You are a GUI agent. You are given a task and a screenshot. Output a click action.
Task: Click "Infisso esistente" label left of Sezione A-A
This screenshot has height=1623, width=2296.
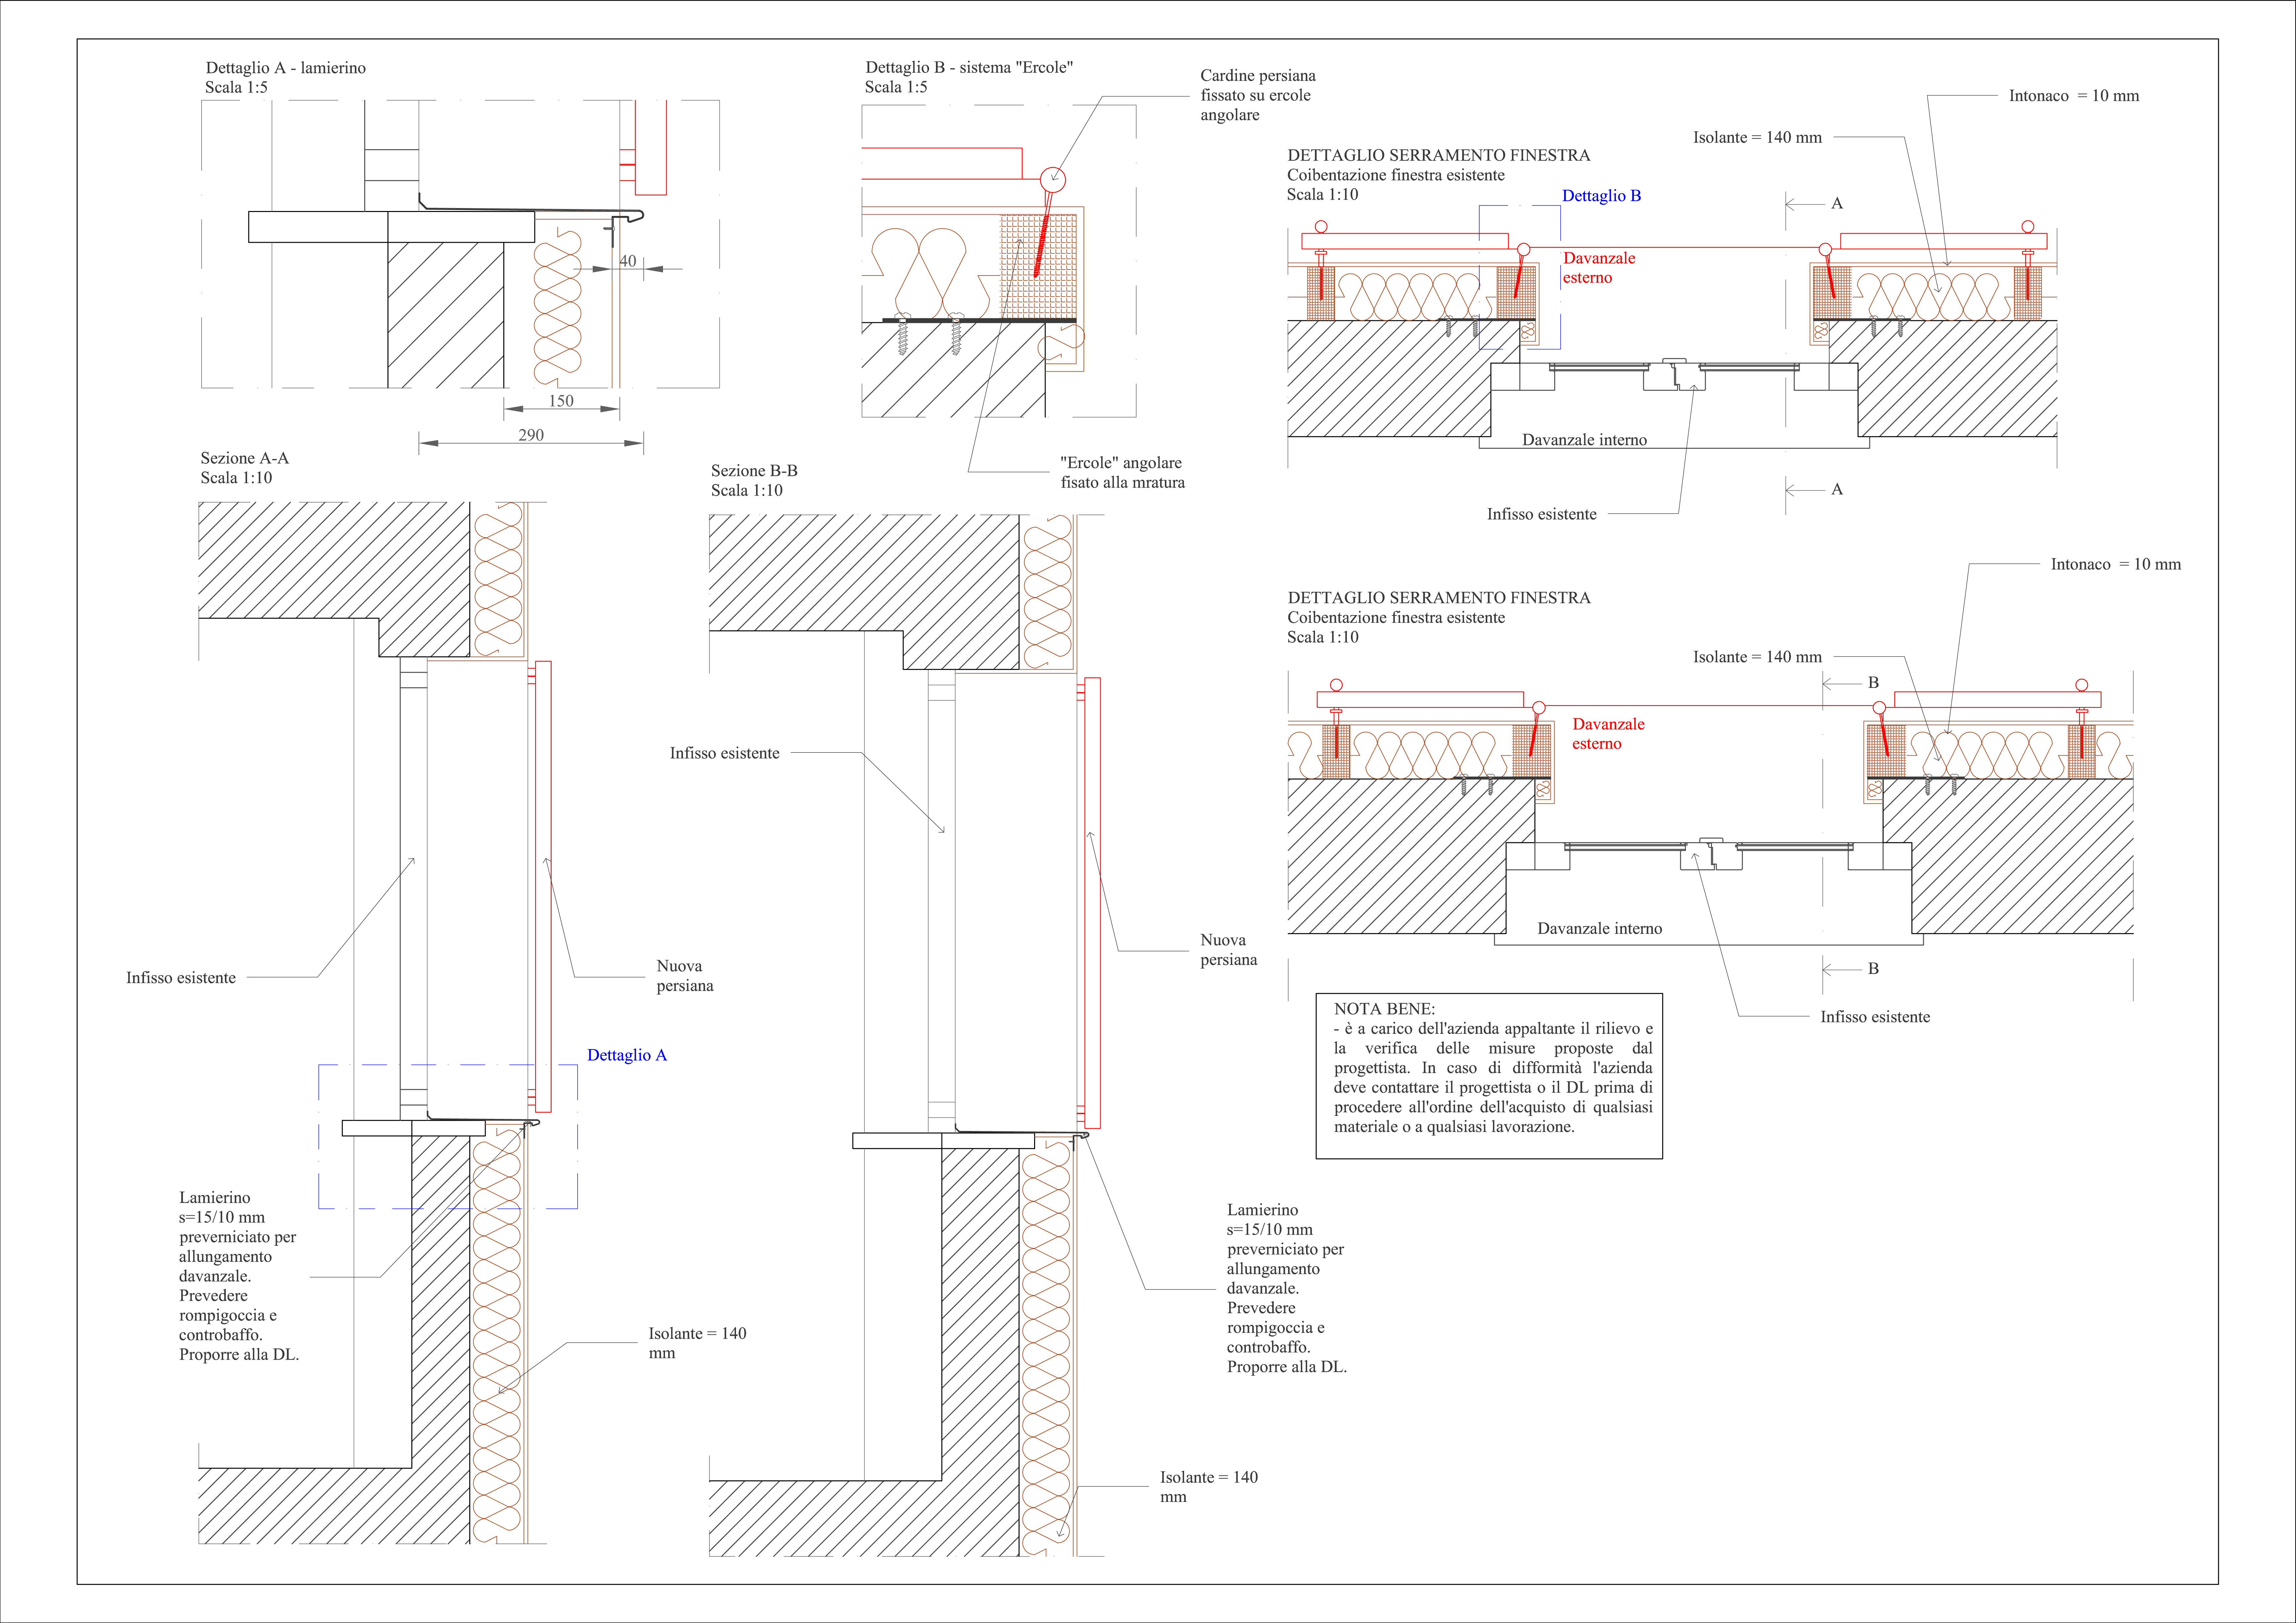pyautogui.click(x=181, y=978)
